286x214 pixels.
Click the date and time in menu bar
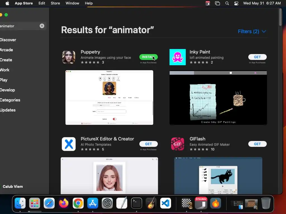(x=262, y=3)
